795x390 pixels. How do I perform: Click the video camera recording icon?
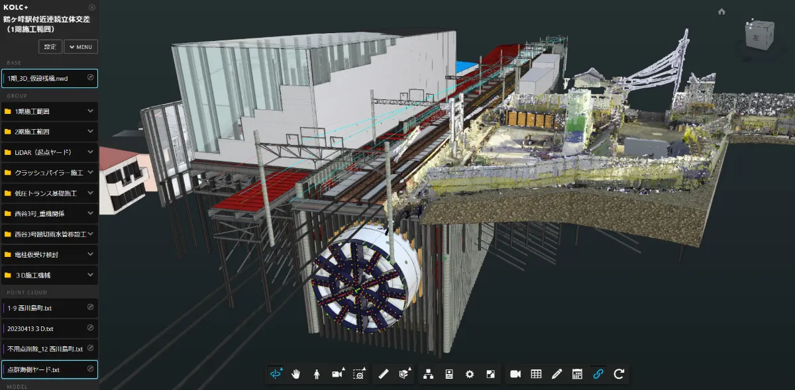[x=515, y=374]
